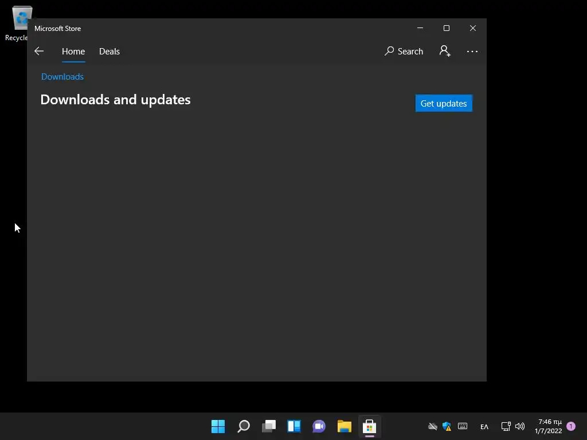Open the notification badge showing 1
Image resolution: width=587 pixels, height=440 pixels.
(571, 426)
